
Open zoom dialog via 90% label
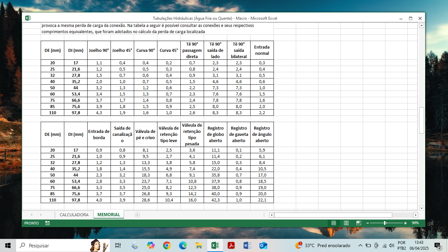[x=415, y=223]
